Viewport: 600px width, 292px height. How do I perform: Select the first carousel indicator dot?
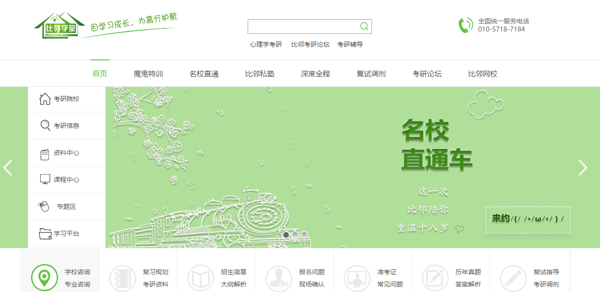click(286, 235)
